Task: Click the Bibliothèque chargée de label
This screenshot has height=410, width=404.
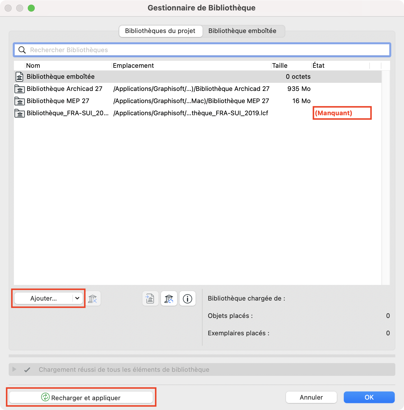Action: [247, 299]
